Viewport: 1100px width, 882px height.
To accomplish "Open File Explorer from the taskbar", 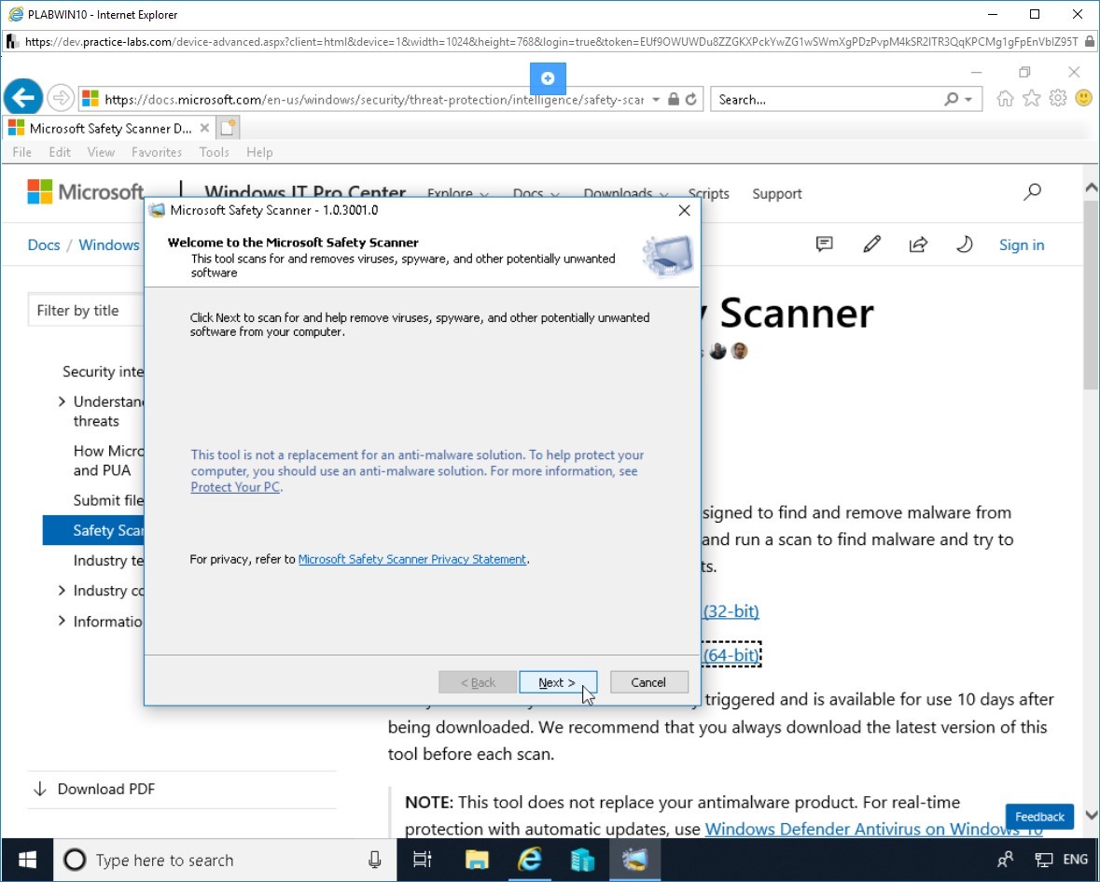I will [x=477, y=860].
